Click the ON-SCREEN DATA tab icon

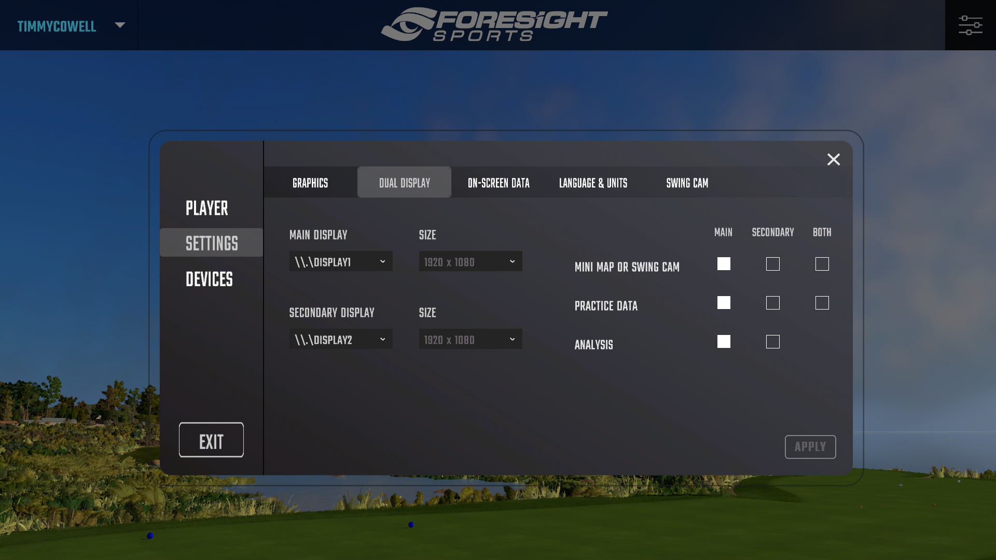click(x=499, y=182)
